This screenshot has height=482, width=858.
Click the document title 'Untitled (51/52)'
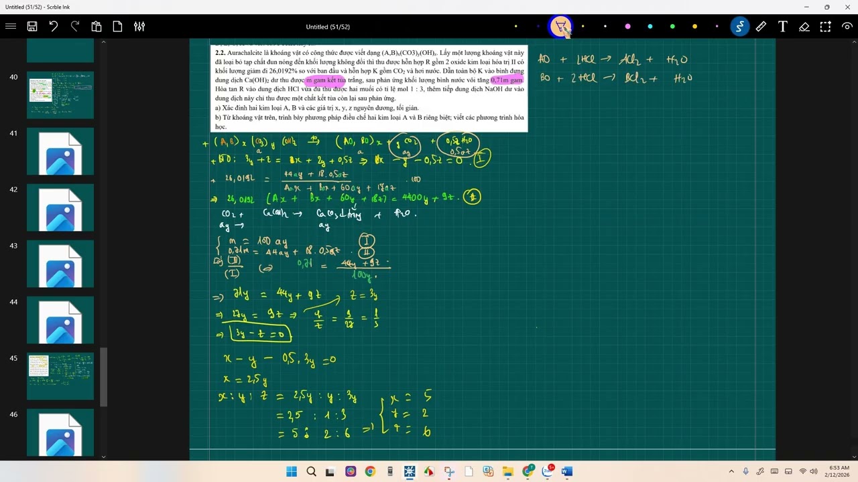[x=328, y=27]
